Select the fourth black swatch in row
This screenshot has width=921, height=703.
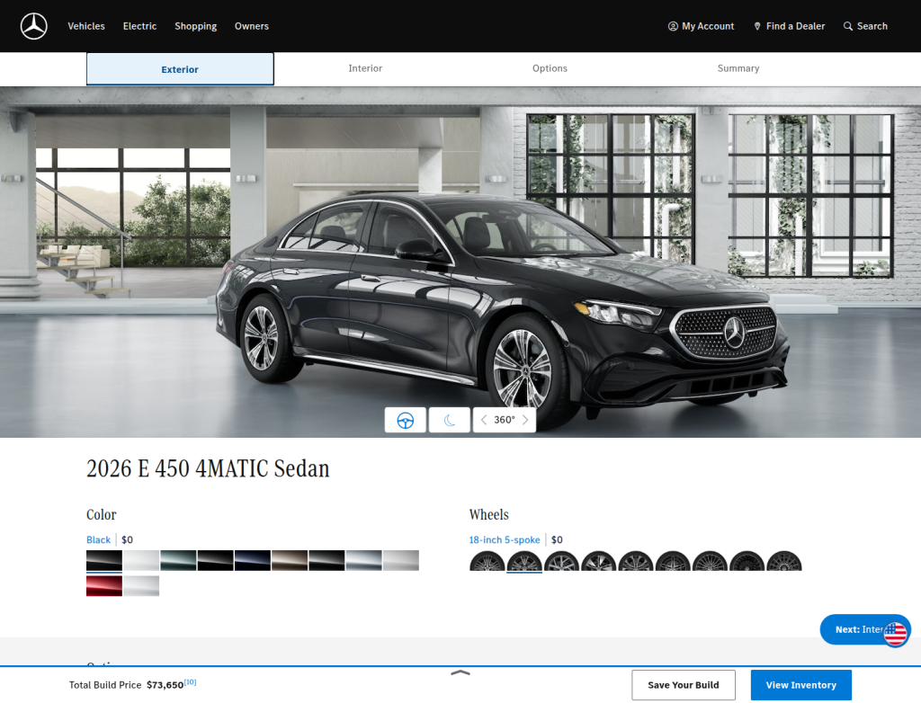(215, 560)
